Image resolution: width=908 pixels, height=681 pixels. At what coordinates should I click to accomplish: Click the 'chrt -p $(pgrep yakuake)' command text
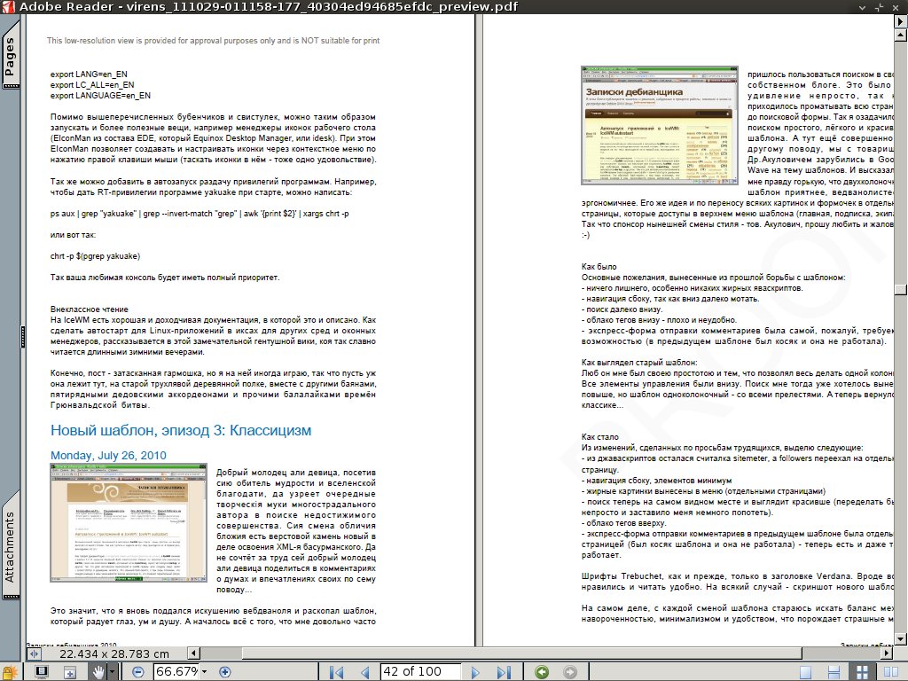coord(95,256)
